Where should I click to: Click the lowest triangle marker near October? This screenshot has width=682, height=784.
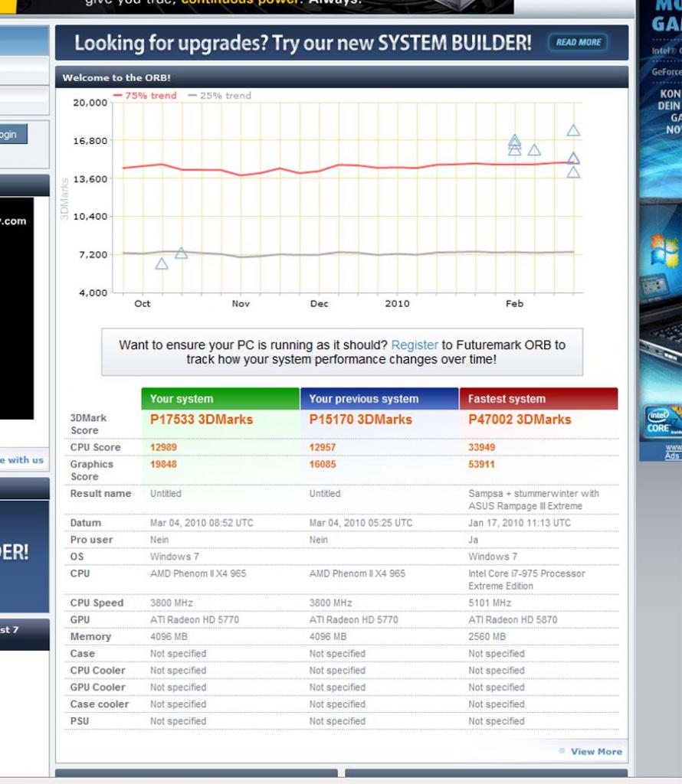click(x=162, y=264)
